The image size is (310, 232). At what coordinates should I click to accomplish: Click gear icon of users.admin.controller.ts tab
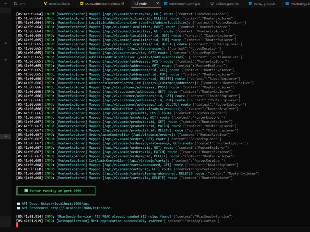click(82, 3)
